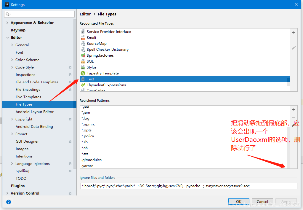Collapse the Editor section
This screenshot has width=303, height=210.
[7, 38]
